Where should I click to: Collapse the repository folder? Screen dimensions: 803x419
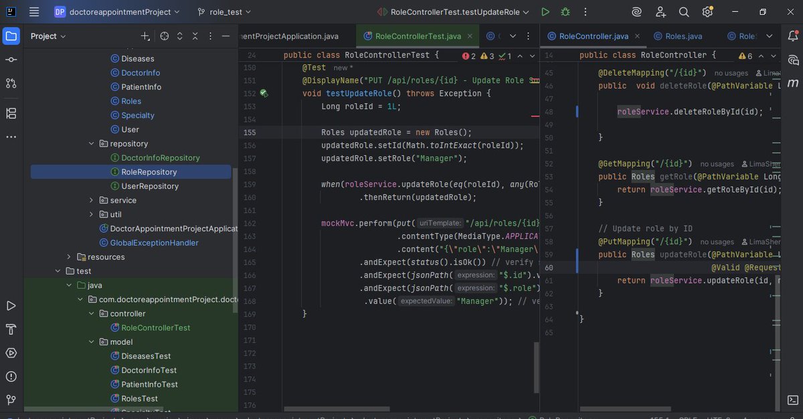[92, 144]
